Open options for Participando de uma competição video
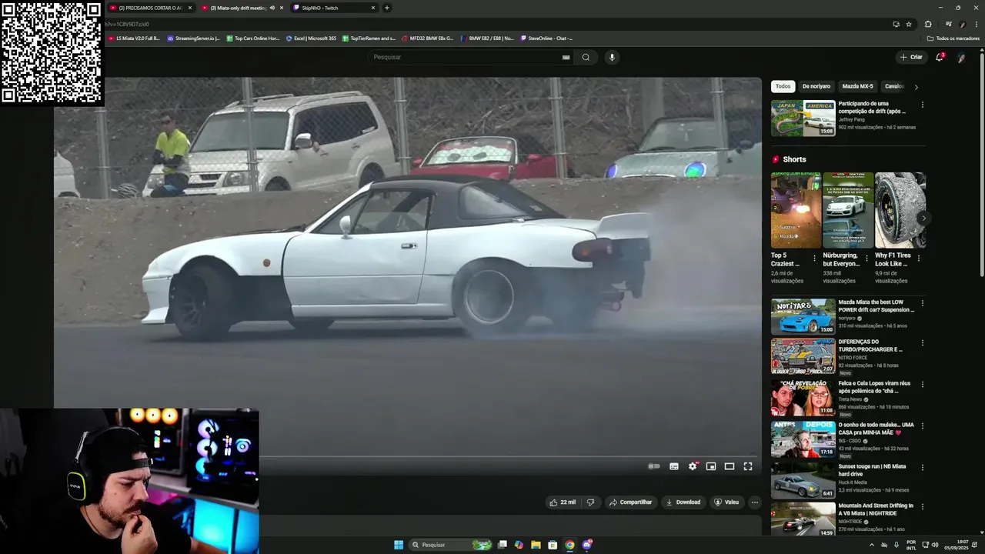 tap(923, 105)
